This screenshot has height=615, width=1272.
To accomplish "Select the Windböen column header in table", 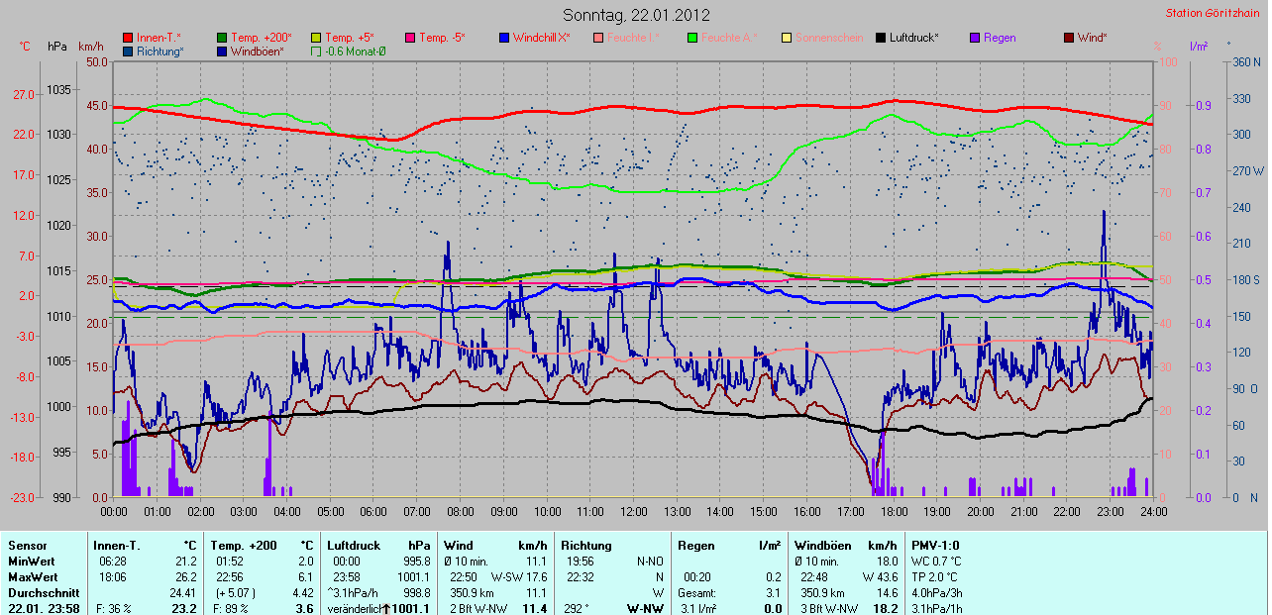I will tap(822, 545).
